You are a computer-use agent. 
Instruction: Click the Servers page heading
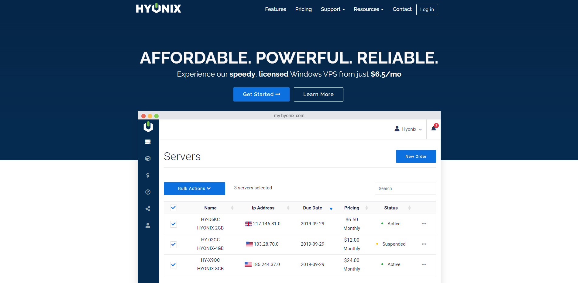click(x=182, y=157)
